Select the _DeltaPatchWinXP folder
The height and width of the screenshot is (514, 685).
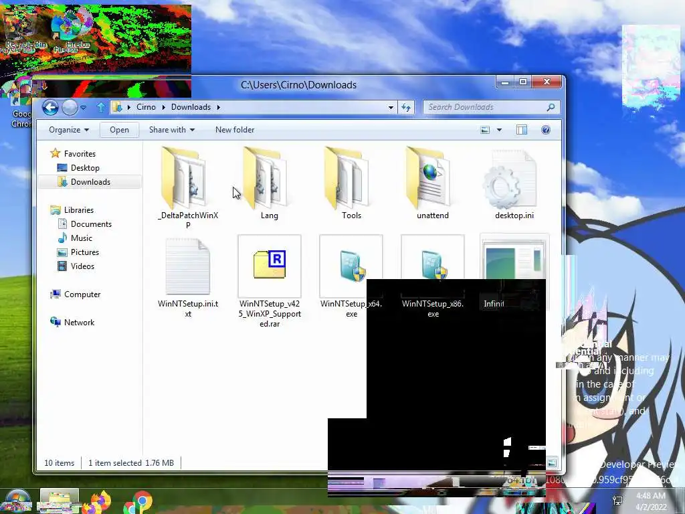point(188,187)
